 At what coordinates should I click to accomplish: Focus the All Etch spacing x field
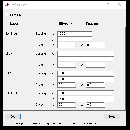86,53
